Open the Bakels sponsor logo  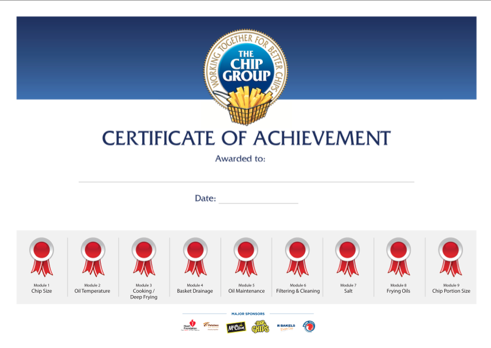(286, 327)
